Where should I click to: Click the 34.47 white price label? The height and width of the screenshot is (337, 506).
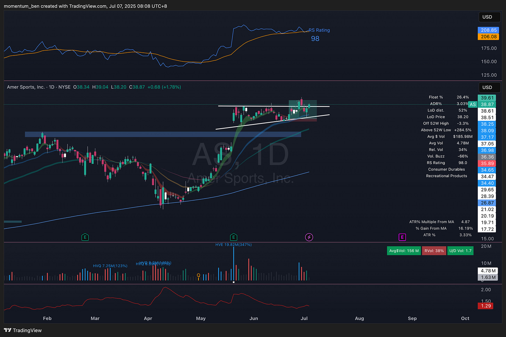tap(487, 176)
